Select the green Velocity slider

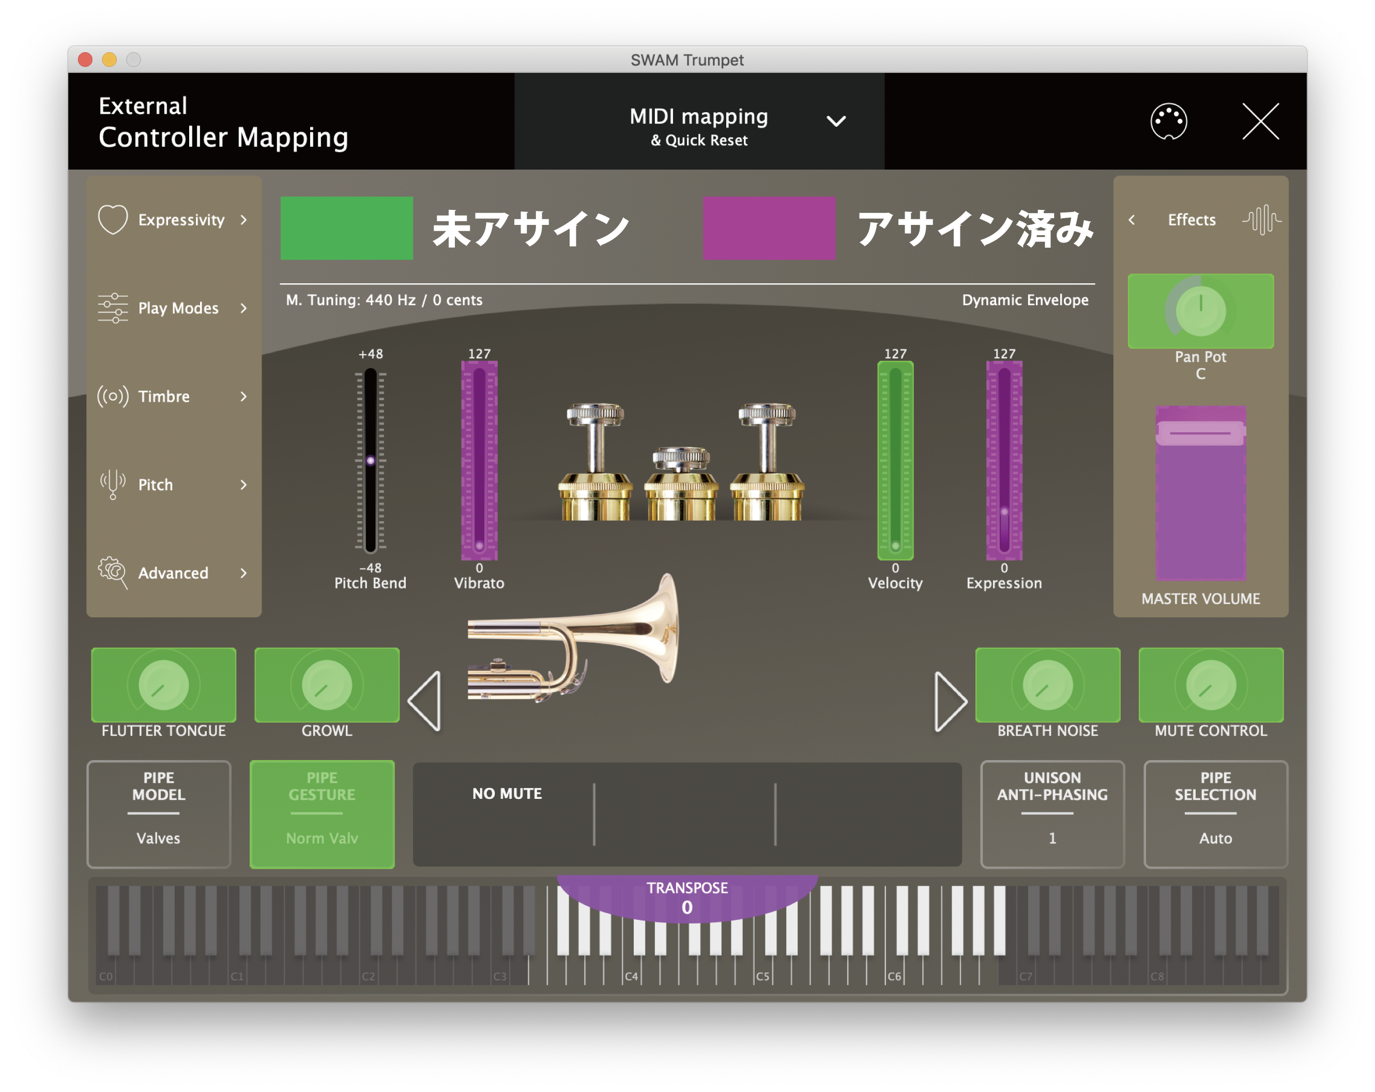tap(895, 461)
